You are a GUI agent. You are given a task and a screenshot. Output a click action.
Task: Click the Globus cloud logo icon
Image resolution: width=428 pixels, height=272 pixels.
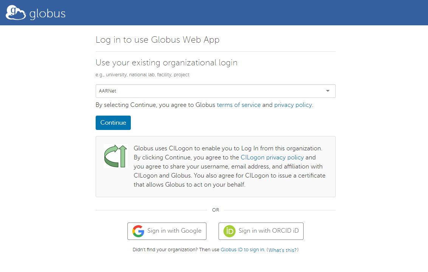(x=16, y=12)
